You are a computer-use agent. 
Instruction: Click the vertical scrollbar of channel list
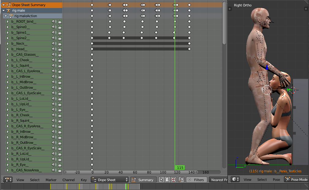[224, 23]
